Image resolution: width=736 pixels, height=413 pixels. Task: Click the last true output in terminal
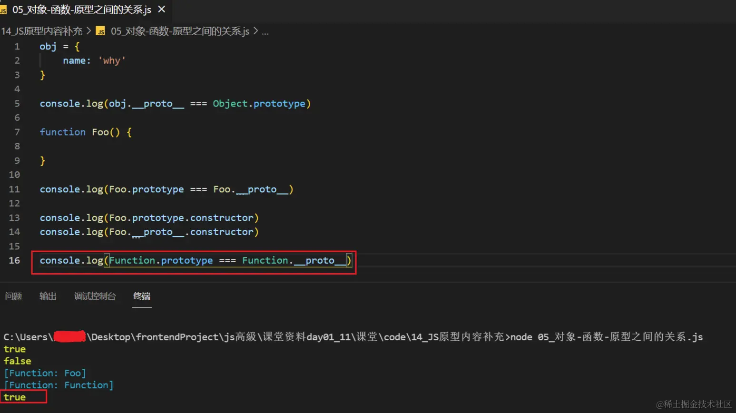pyautogui.click(x=15, y=397)
